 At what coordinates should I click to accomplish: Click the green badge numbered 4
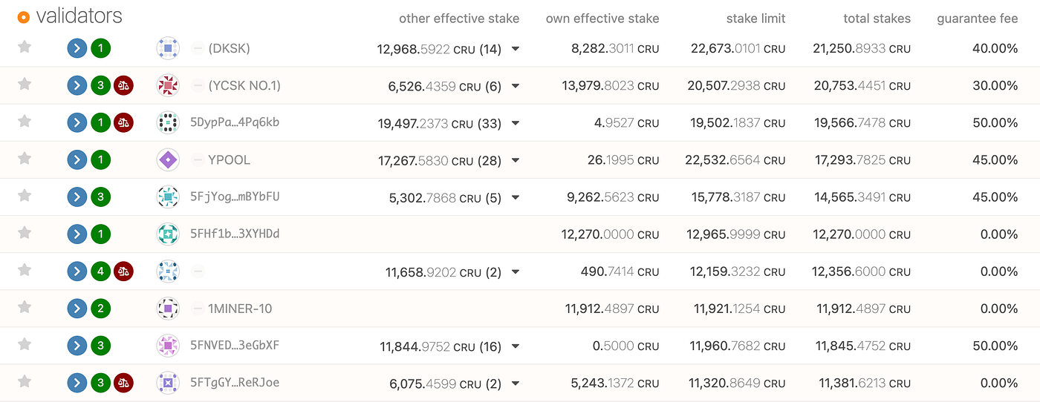pos(100,271)
